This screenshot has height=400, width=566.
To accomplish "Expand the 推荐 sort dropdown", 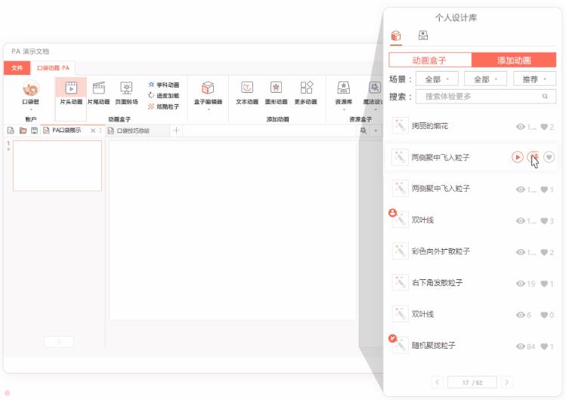I will 534,79.
